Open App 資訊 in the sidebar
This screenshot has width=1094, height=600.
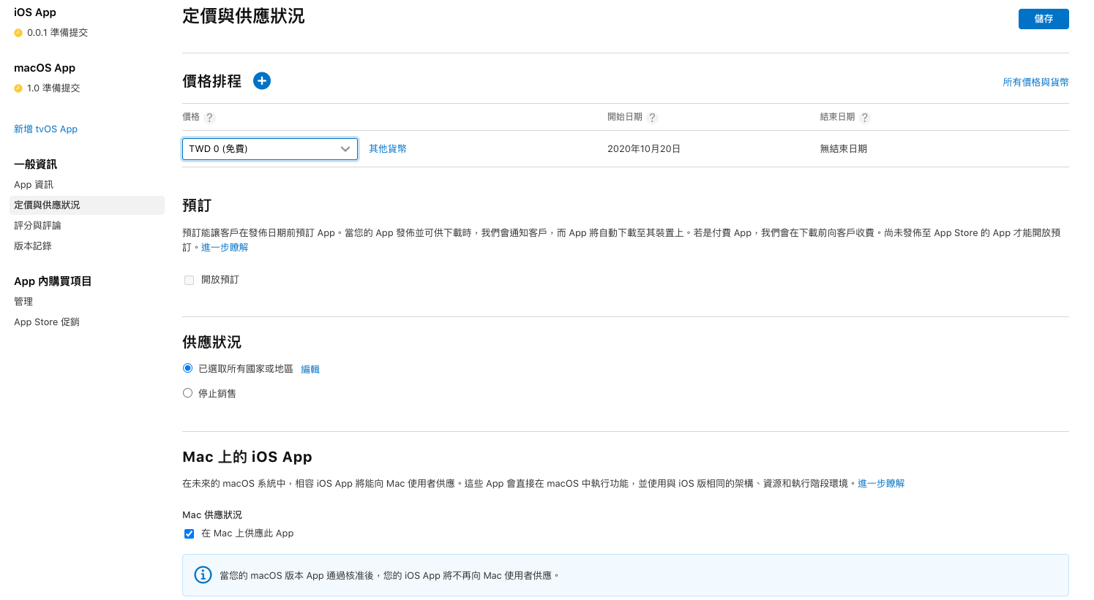(34, 185)
